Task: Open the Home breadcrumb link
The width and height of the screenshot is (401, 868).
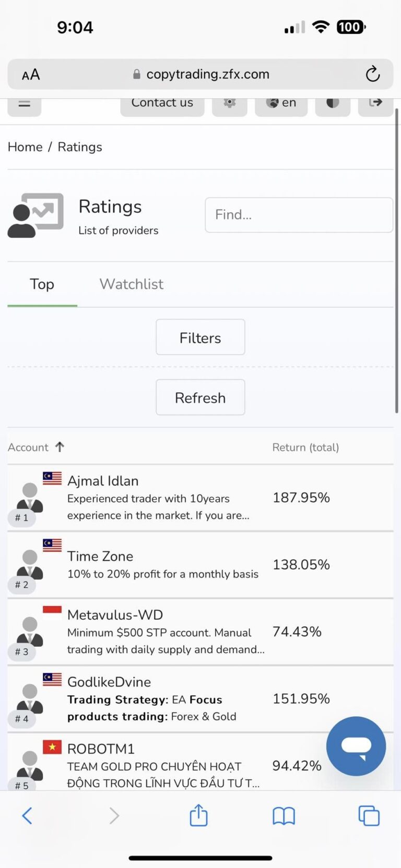Action: 25,147
